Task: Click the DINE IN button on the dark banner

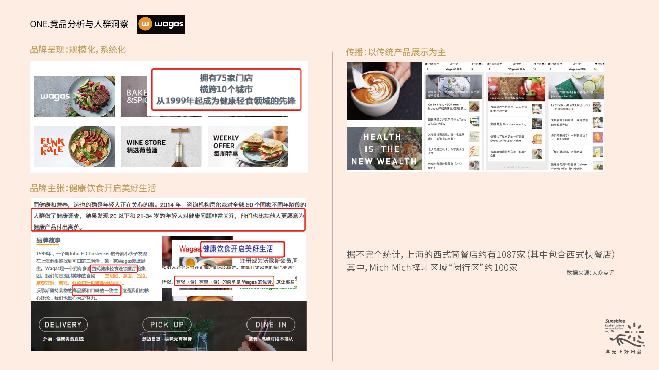Action: tap(271, 325)
